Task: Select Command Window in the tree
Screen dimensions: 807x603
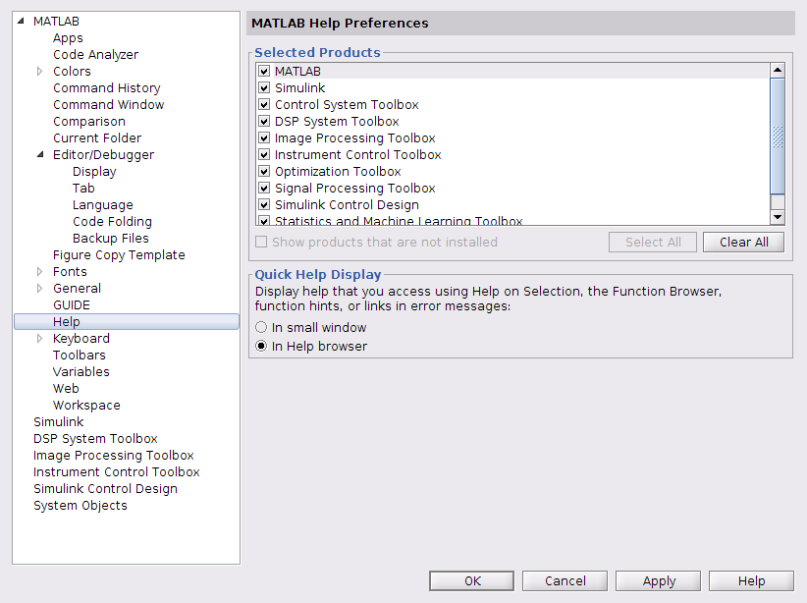Action: [x=109, y=104]
